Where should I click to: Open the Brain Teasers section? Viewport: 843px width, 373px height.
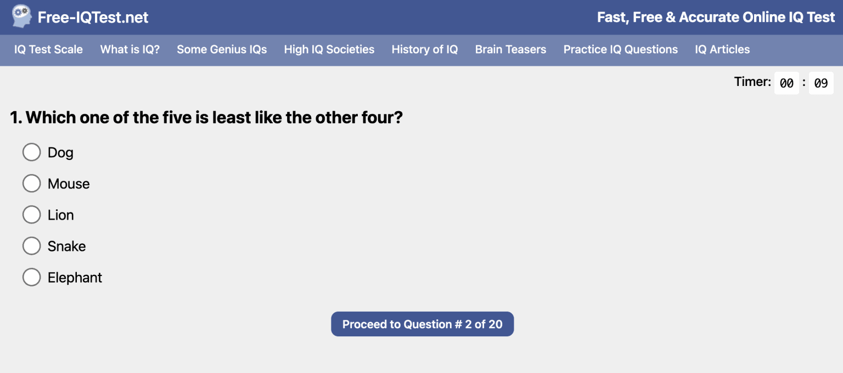click(x=510, y=49)
